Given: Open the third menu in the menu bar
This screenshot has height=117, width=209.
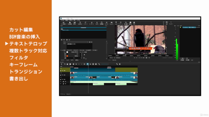Looking at the screenshot, I should (71, 20).
